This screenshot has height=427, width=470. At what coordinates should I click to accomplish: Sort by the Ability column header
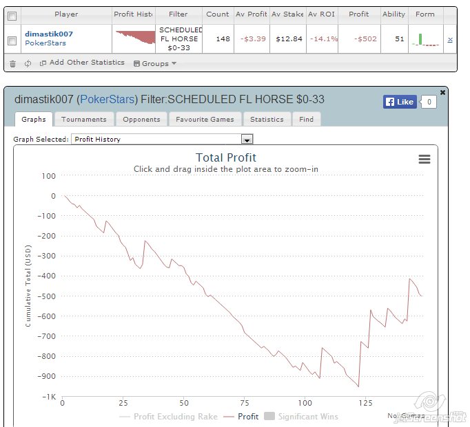click(x=394, y=14)
